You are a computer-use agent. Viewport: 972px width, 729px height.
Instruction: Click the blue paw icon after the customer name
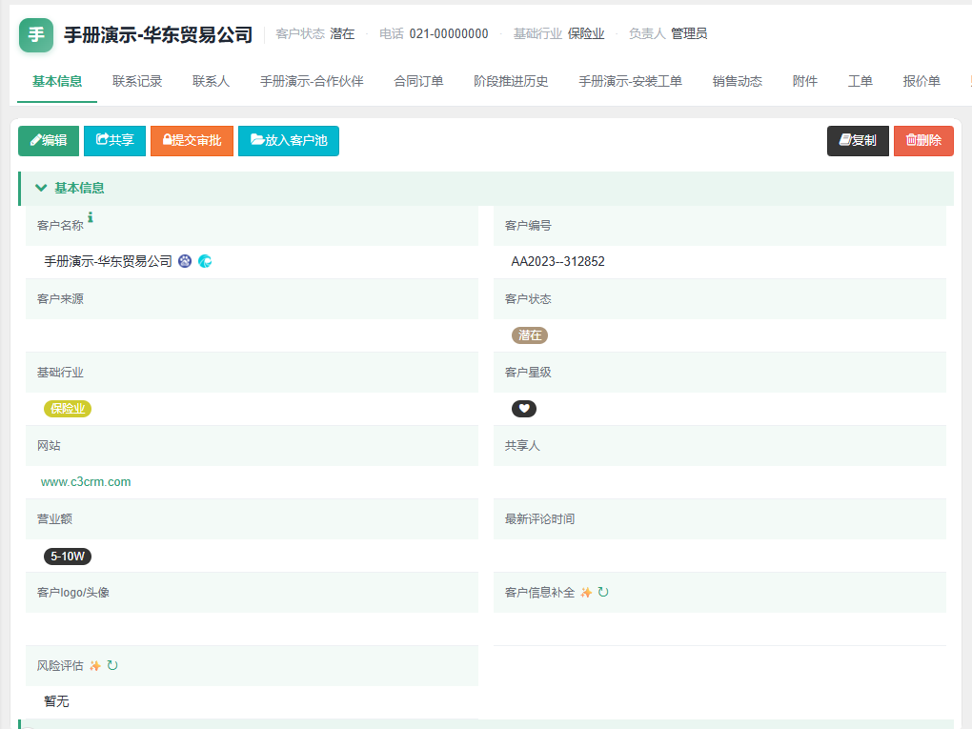coord(185,262)
